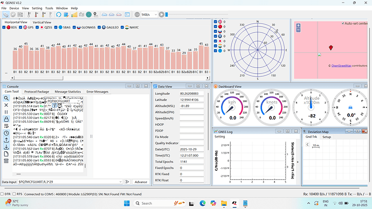Click the connect device toolbar icon
Viewport: 372px width, 209px height.
tap(6, 15)
